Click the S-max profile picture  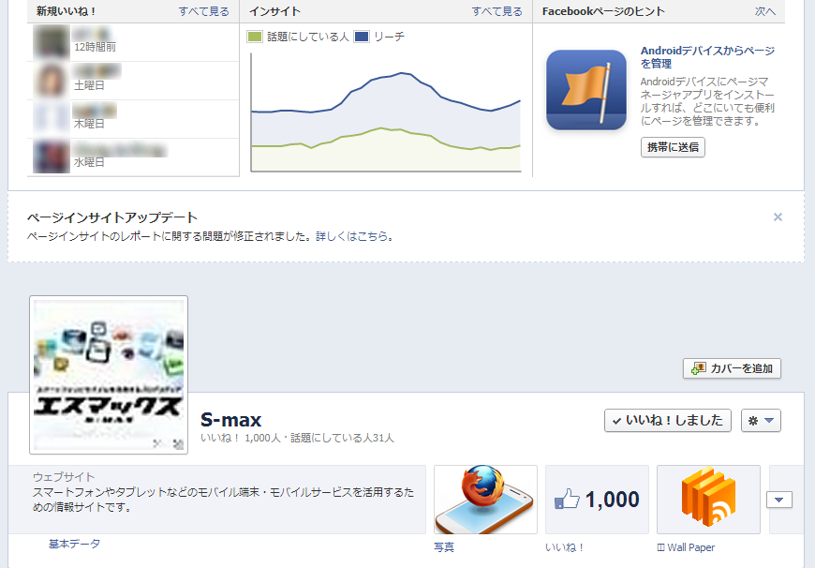click(109, 375)
